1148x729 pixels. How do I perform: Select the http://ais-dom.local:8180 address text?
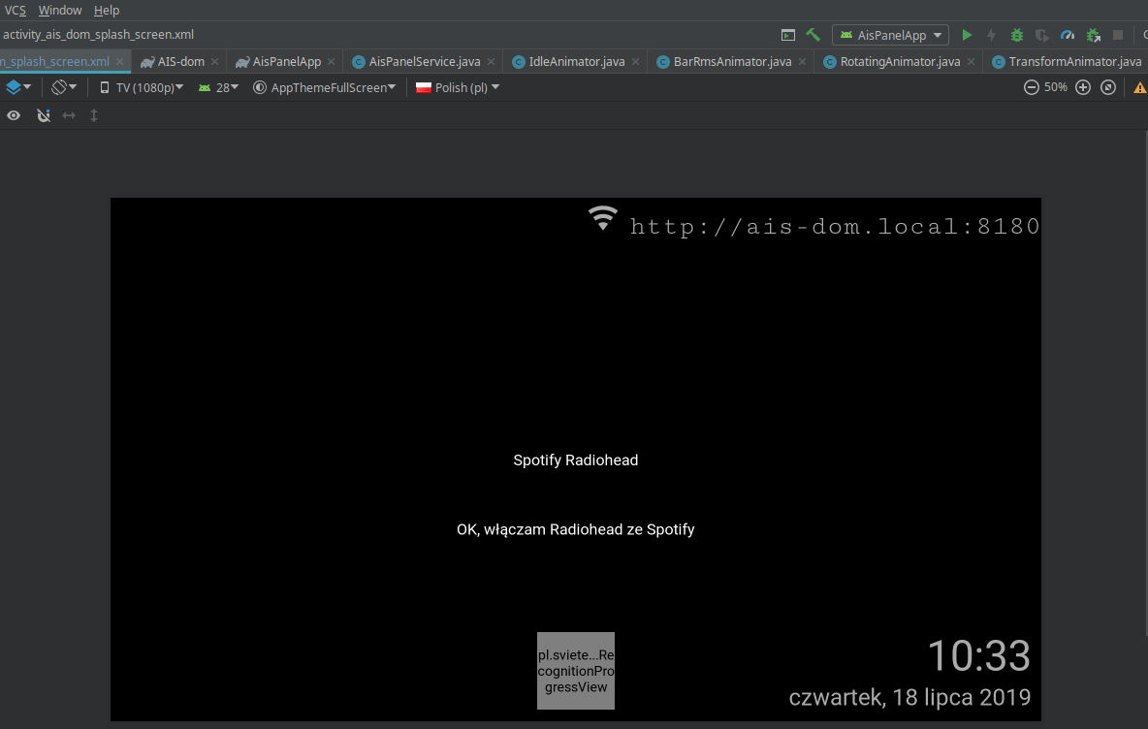(835, 226)
